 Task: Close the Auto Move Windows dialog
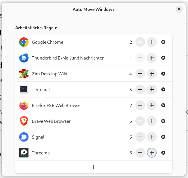[x=179, y=9]
